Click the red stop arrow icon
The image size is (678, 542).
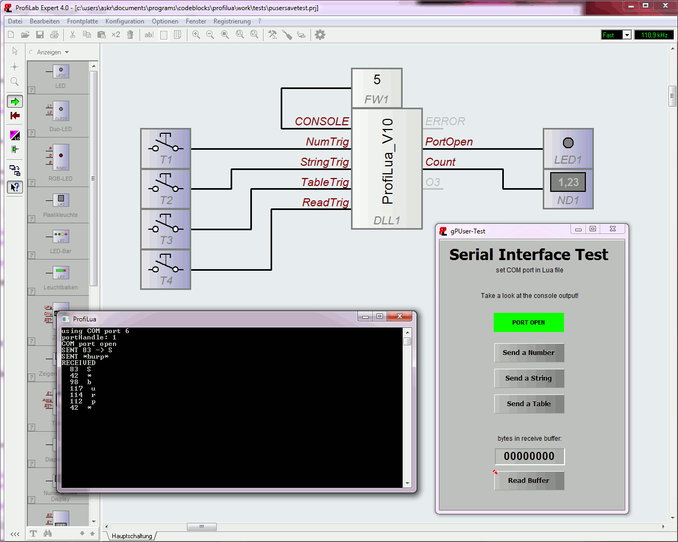(x=15, y=116)
